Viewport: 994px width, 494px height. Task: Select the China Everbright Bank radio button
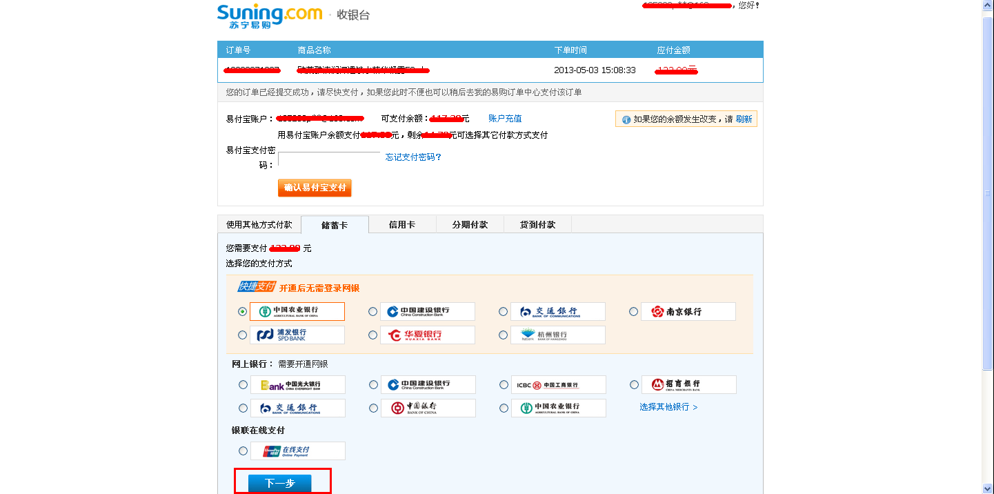pyautogui.click(x=243, y=385)
